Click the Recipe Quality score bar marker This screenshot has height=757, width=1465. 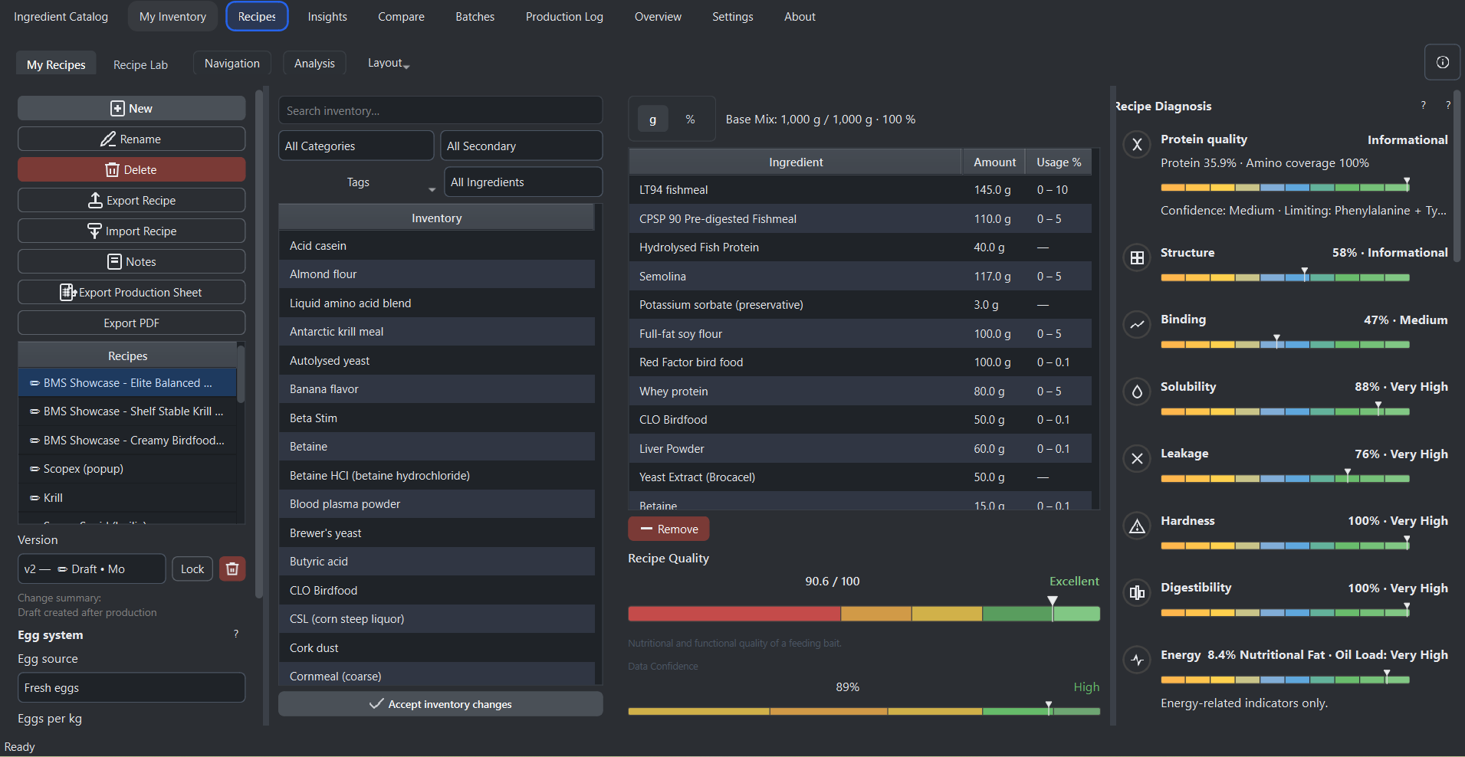pos(1053,608)
